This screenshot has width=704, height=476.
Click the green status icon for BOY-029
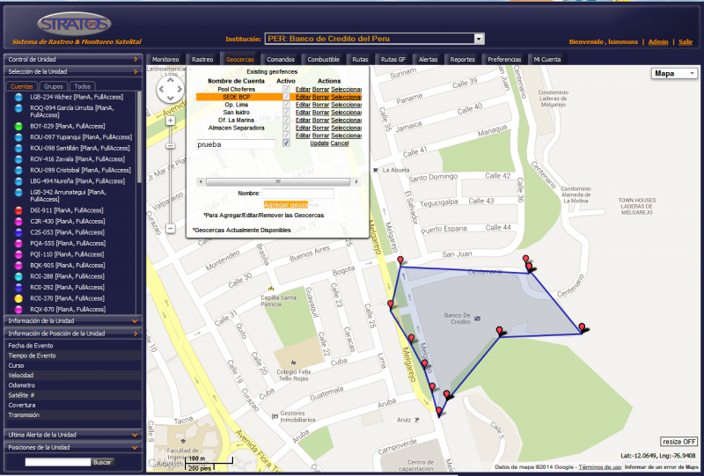coord(19,127)
